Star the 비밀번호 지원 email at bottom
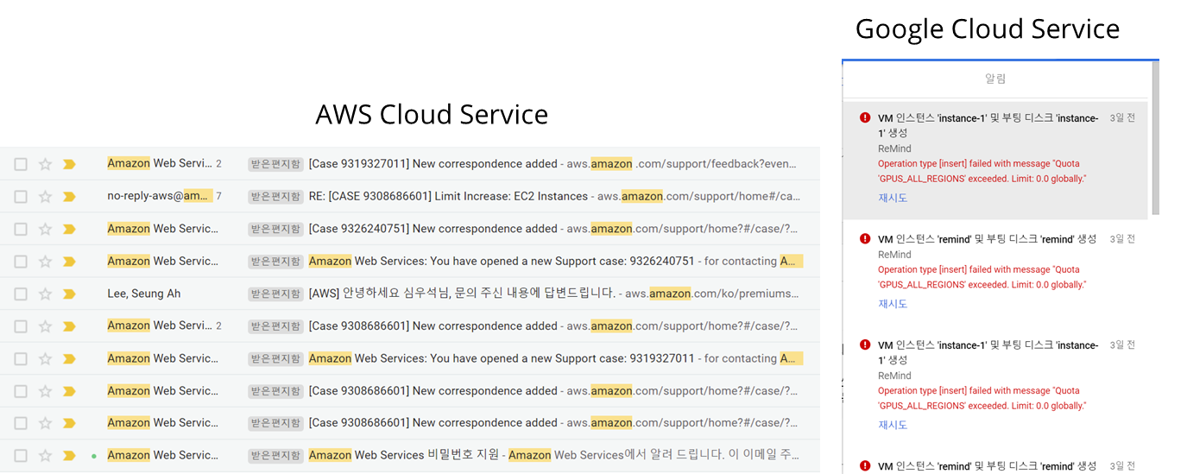 [x=46, y=455]
